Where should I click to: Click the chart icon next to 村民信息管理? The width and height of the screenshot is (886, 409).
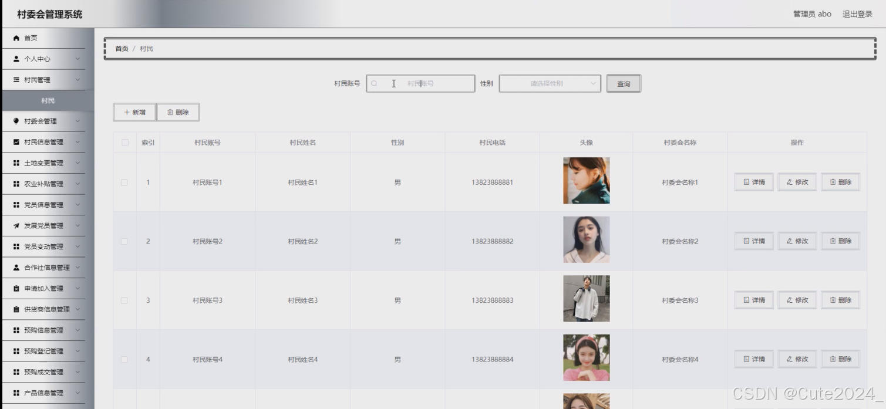[16, 142]
